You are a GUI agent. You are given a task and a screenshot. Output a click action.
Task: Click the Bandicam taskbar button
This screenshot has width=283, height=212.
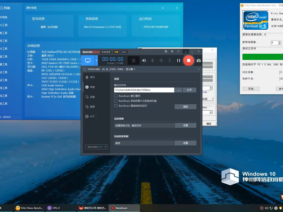click(124, 208)
